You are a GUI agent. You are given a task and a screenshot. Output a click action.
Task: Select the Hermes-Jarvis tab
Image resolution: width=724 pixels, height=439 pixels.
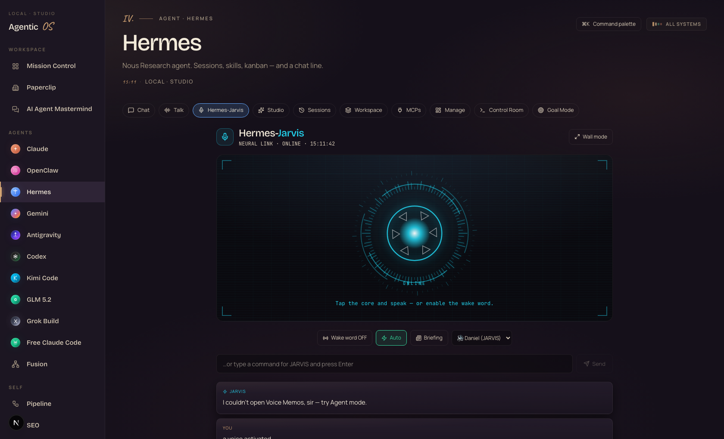(221, 110)
